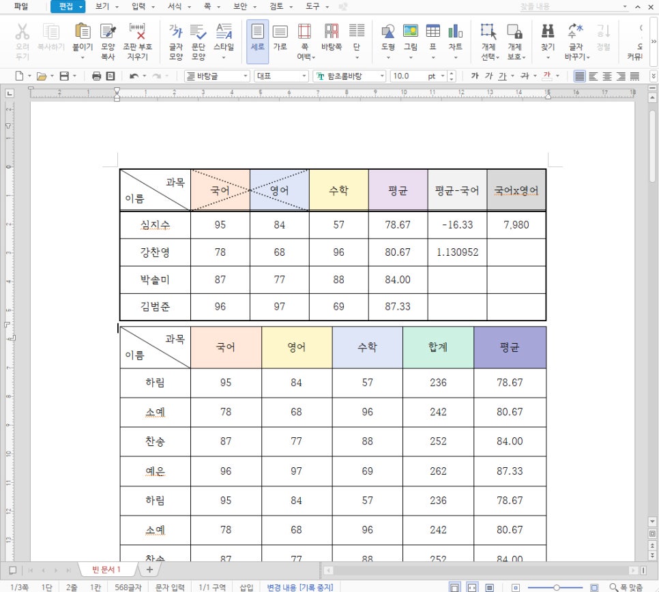
Task: Toggle justified alignment button
Action: [x=580, y=76]
